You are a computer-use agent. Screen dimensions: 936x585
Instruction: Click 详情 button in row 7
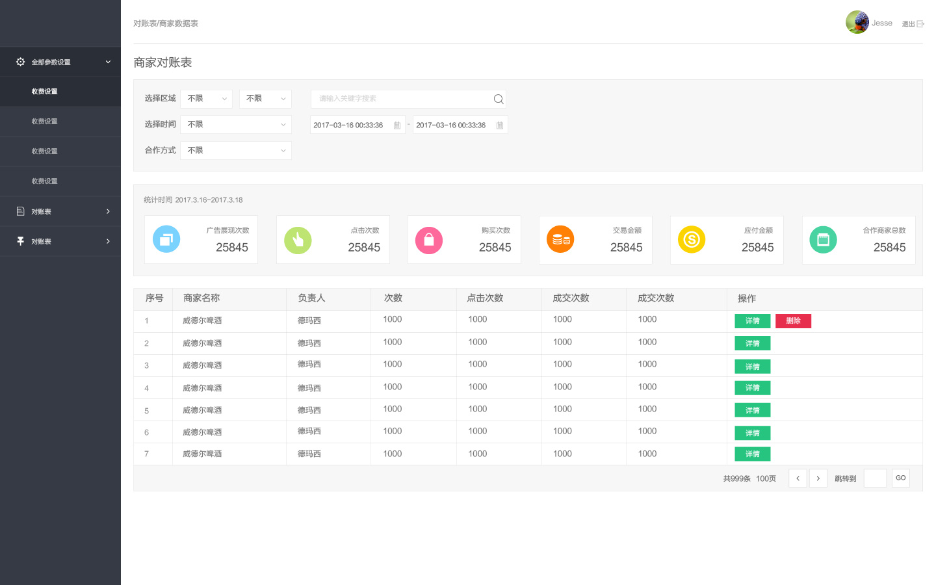tap(753, 454)
